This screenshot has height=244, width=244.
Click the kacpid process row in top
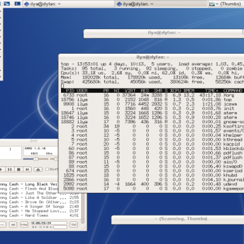tap(152, 144)
